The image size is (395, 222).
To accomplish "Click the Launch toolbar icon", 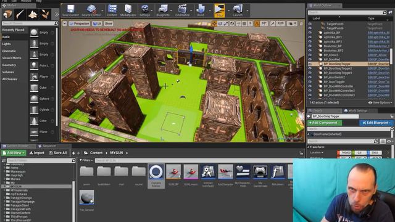I will pos(238,10).
